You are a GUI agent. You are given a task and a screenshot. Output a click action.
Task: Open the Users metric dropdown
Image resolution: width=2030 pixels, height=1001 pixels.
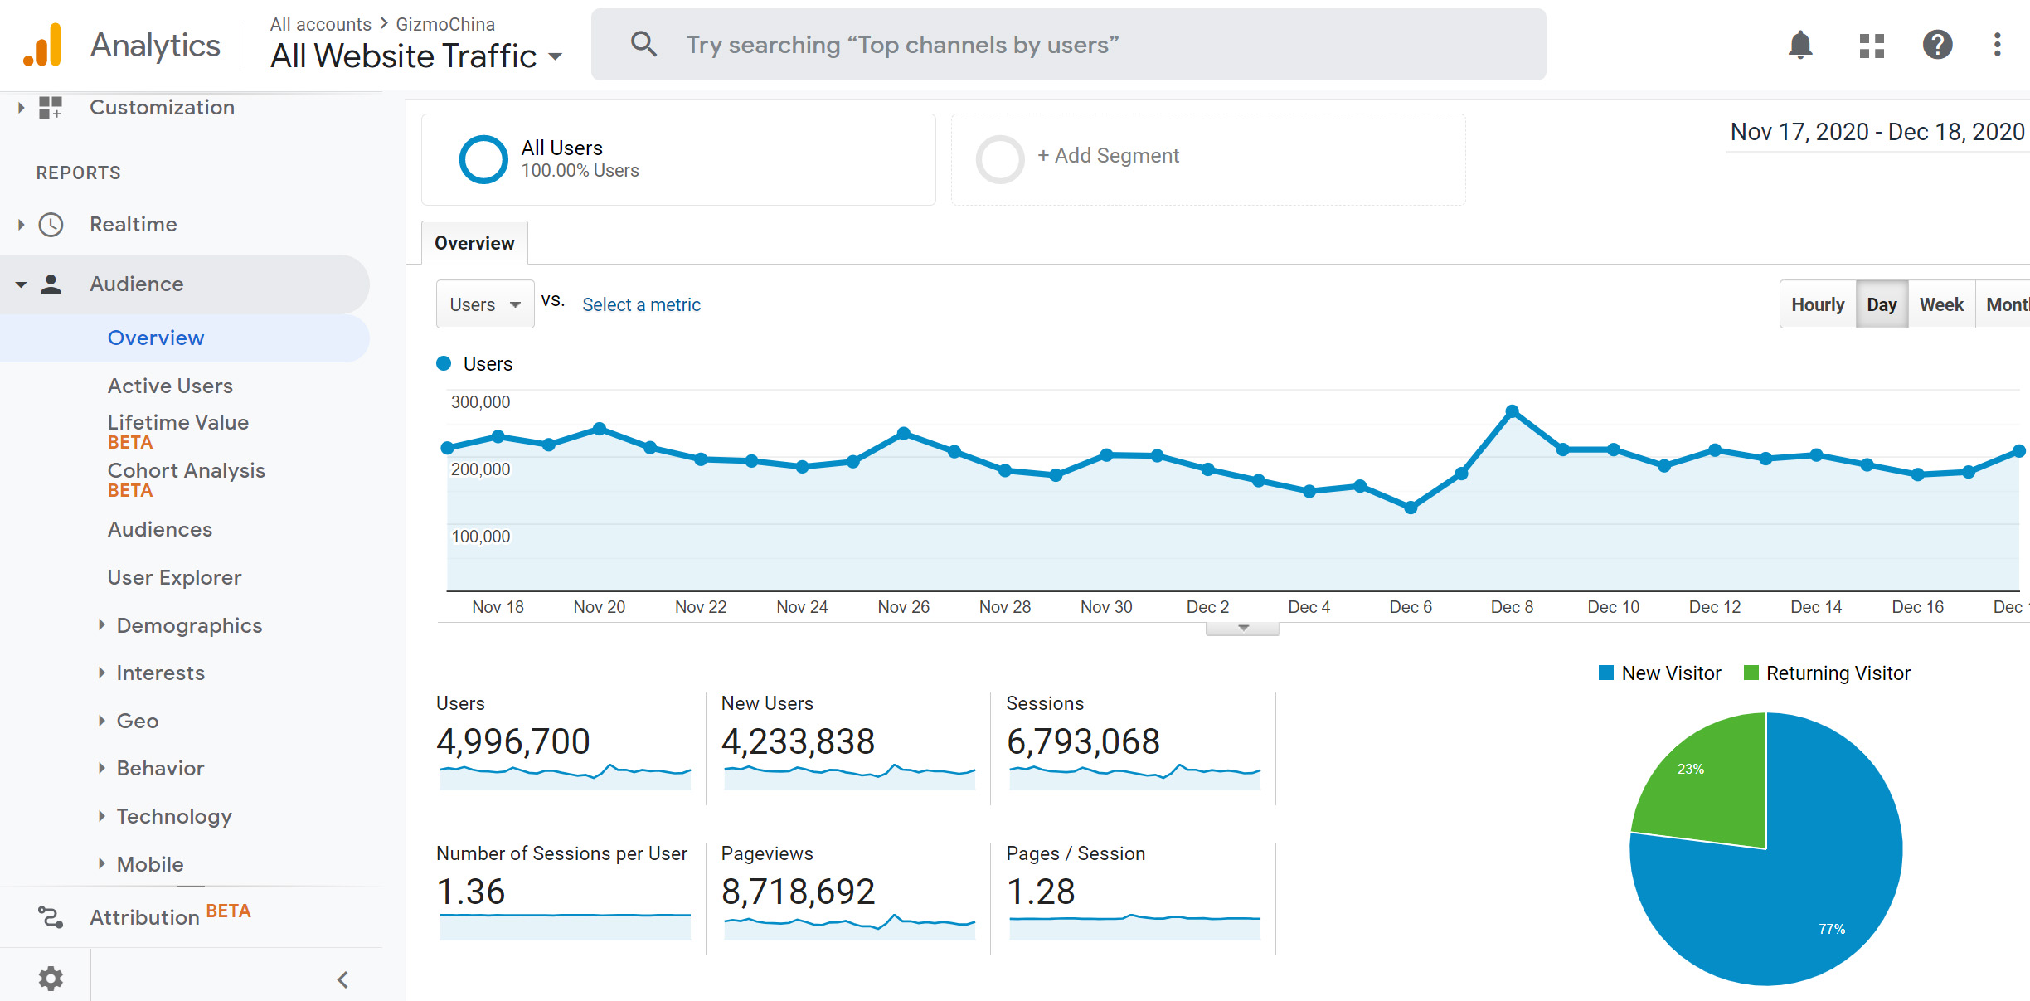(485, 304)
